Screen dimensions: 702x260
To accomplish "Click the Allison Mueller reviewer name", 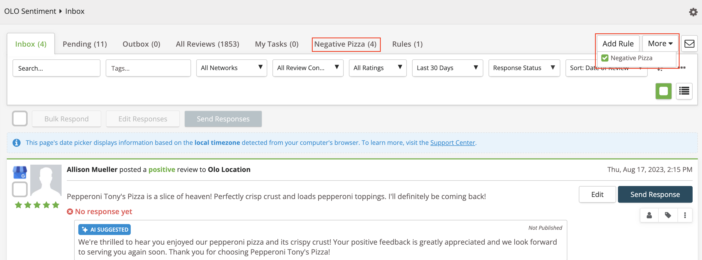I will pyautogui.click(x=92, y=169).
